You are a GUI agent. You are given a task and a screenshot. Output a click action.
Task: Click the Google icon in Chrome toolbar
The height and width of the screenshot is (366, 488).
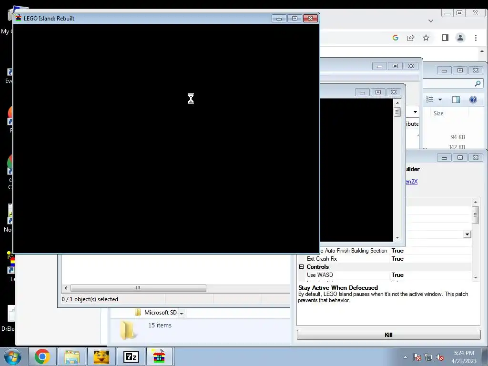click(x=396, y=38)
